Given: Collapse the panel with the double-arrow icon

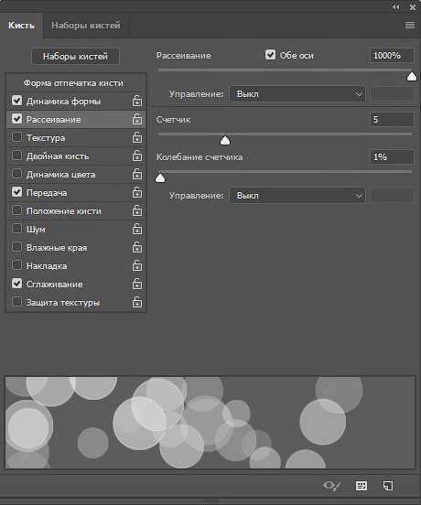Looking at the screenshot, I should pos(396,7).
